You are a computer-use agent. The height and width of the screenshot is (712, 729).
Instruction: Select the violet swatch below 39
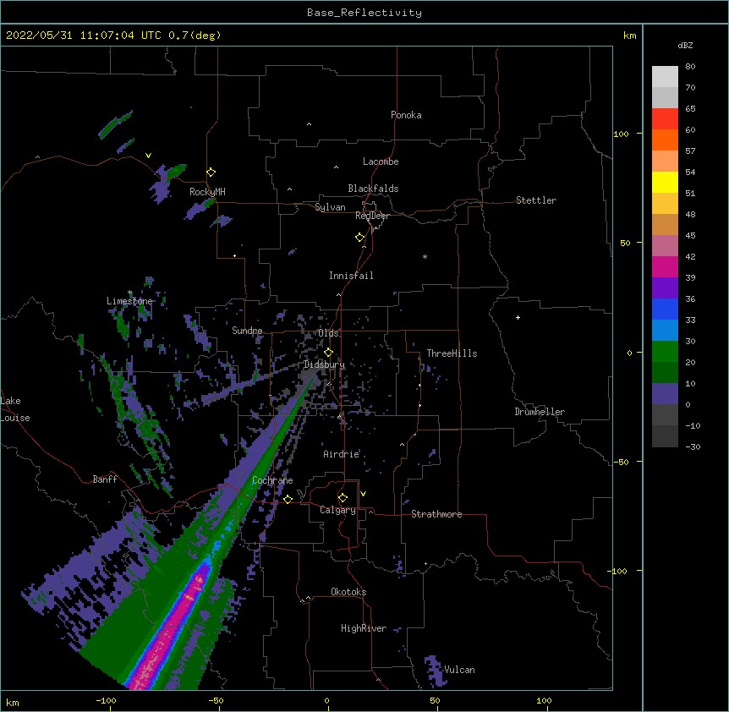click(665, 288)
